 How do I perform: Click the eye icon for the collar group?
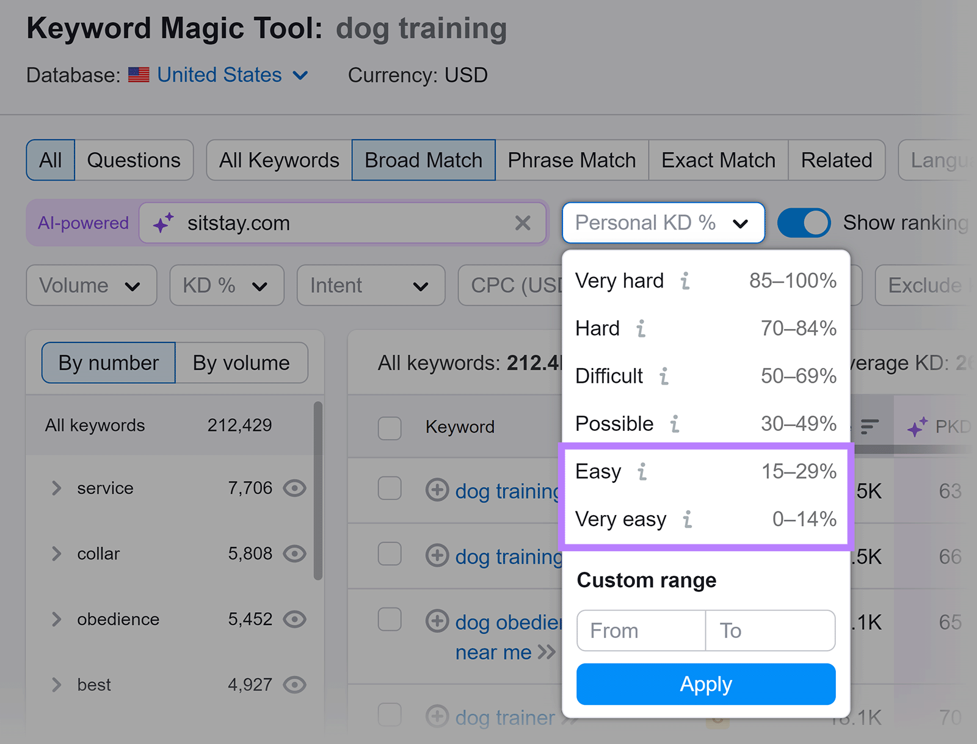point(295,554)
